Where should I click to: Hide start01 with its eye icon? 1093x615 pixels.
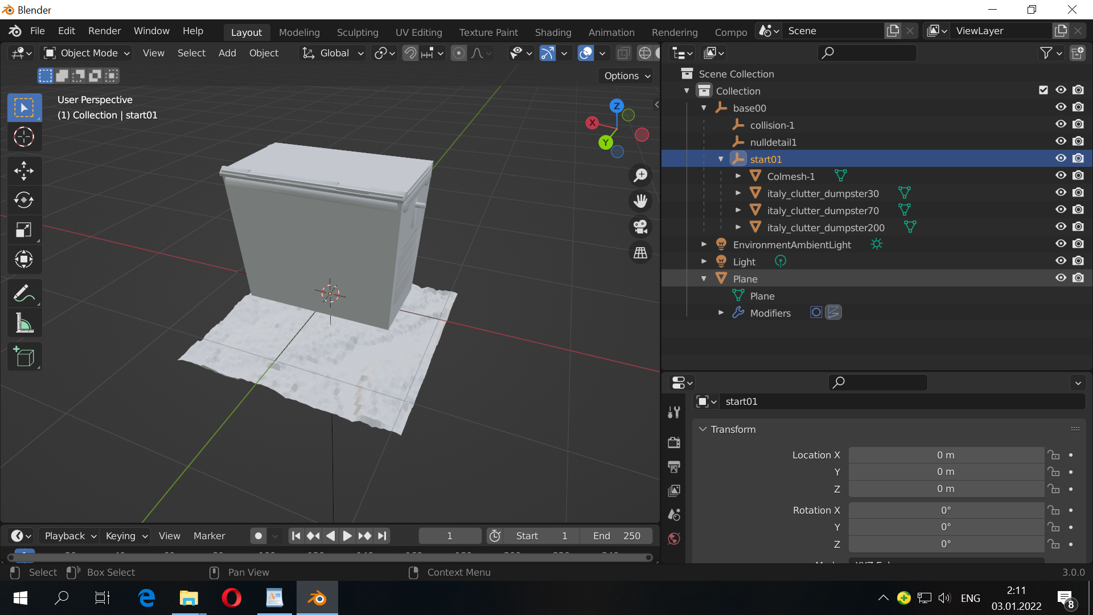point(1061,158)
